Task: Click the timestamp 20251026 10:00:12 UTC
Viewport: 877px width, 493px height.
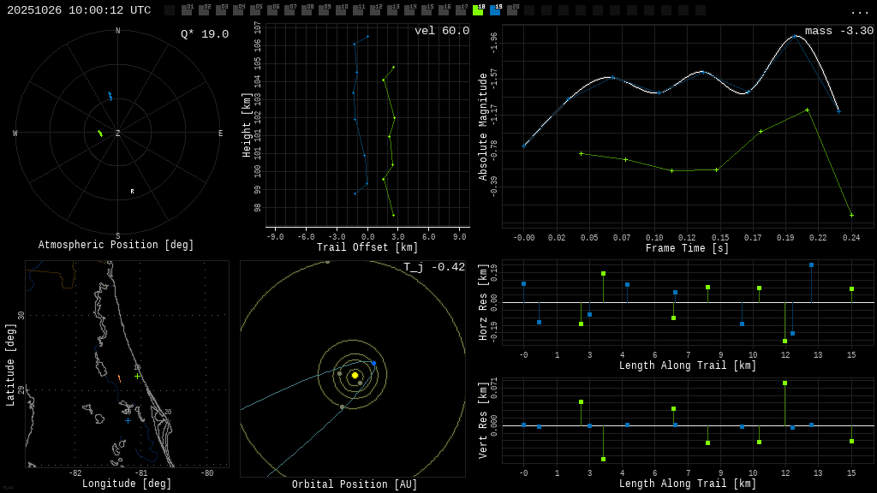Action: [79, 10]
